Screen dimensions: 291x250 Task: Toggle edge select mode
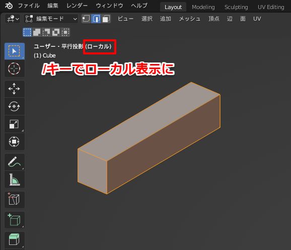click(96, 19)
